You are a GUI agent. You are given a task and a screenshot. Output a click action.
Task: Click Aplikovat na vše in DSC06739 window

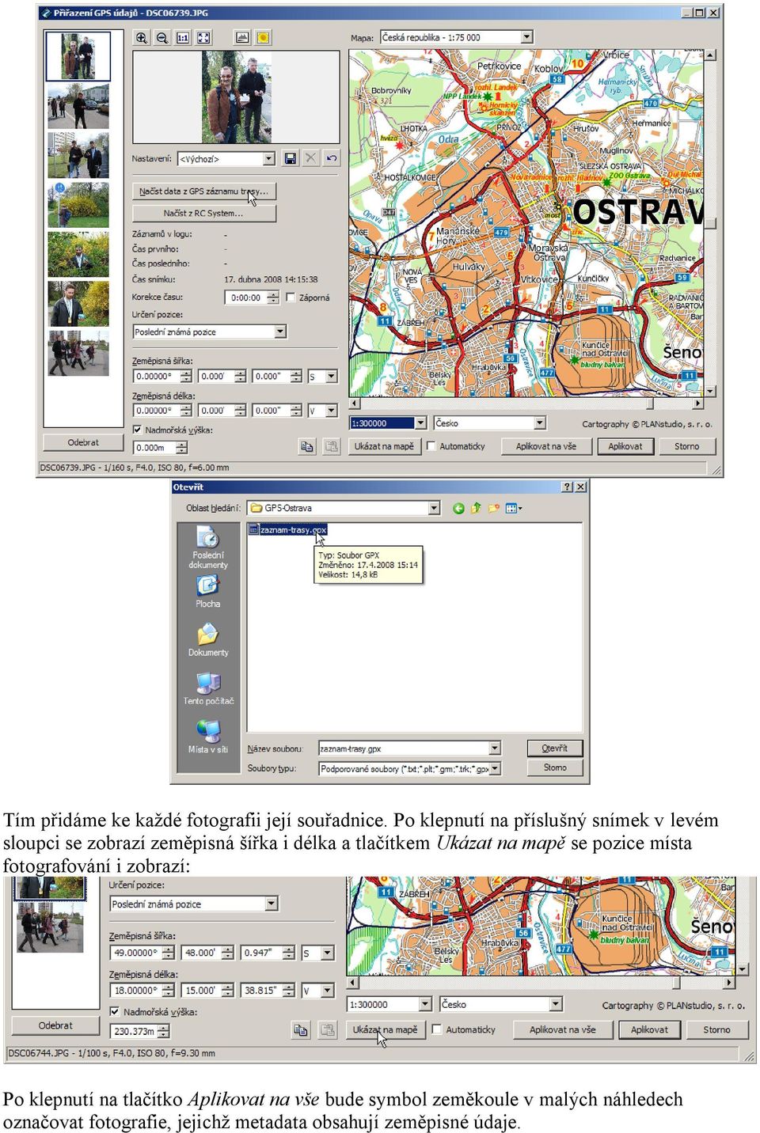coord(546,446)
